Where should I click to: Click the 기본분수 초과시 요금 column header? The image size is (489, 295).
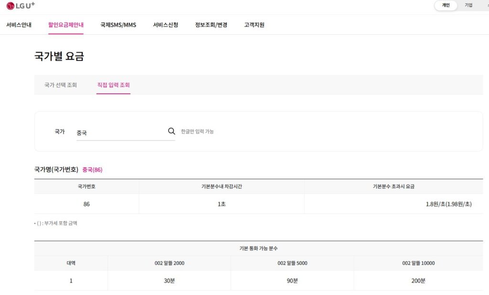pyautogui.click(x=396, y=187)
